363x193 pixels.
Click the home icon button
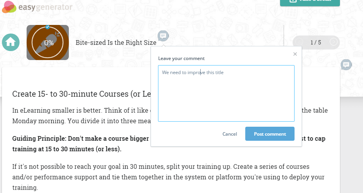(x=11, y=42)
